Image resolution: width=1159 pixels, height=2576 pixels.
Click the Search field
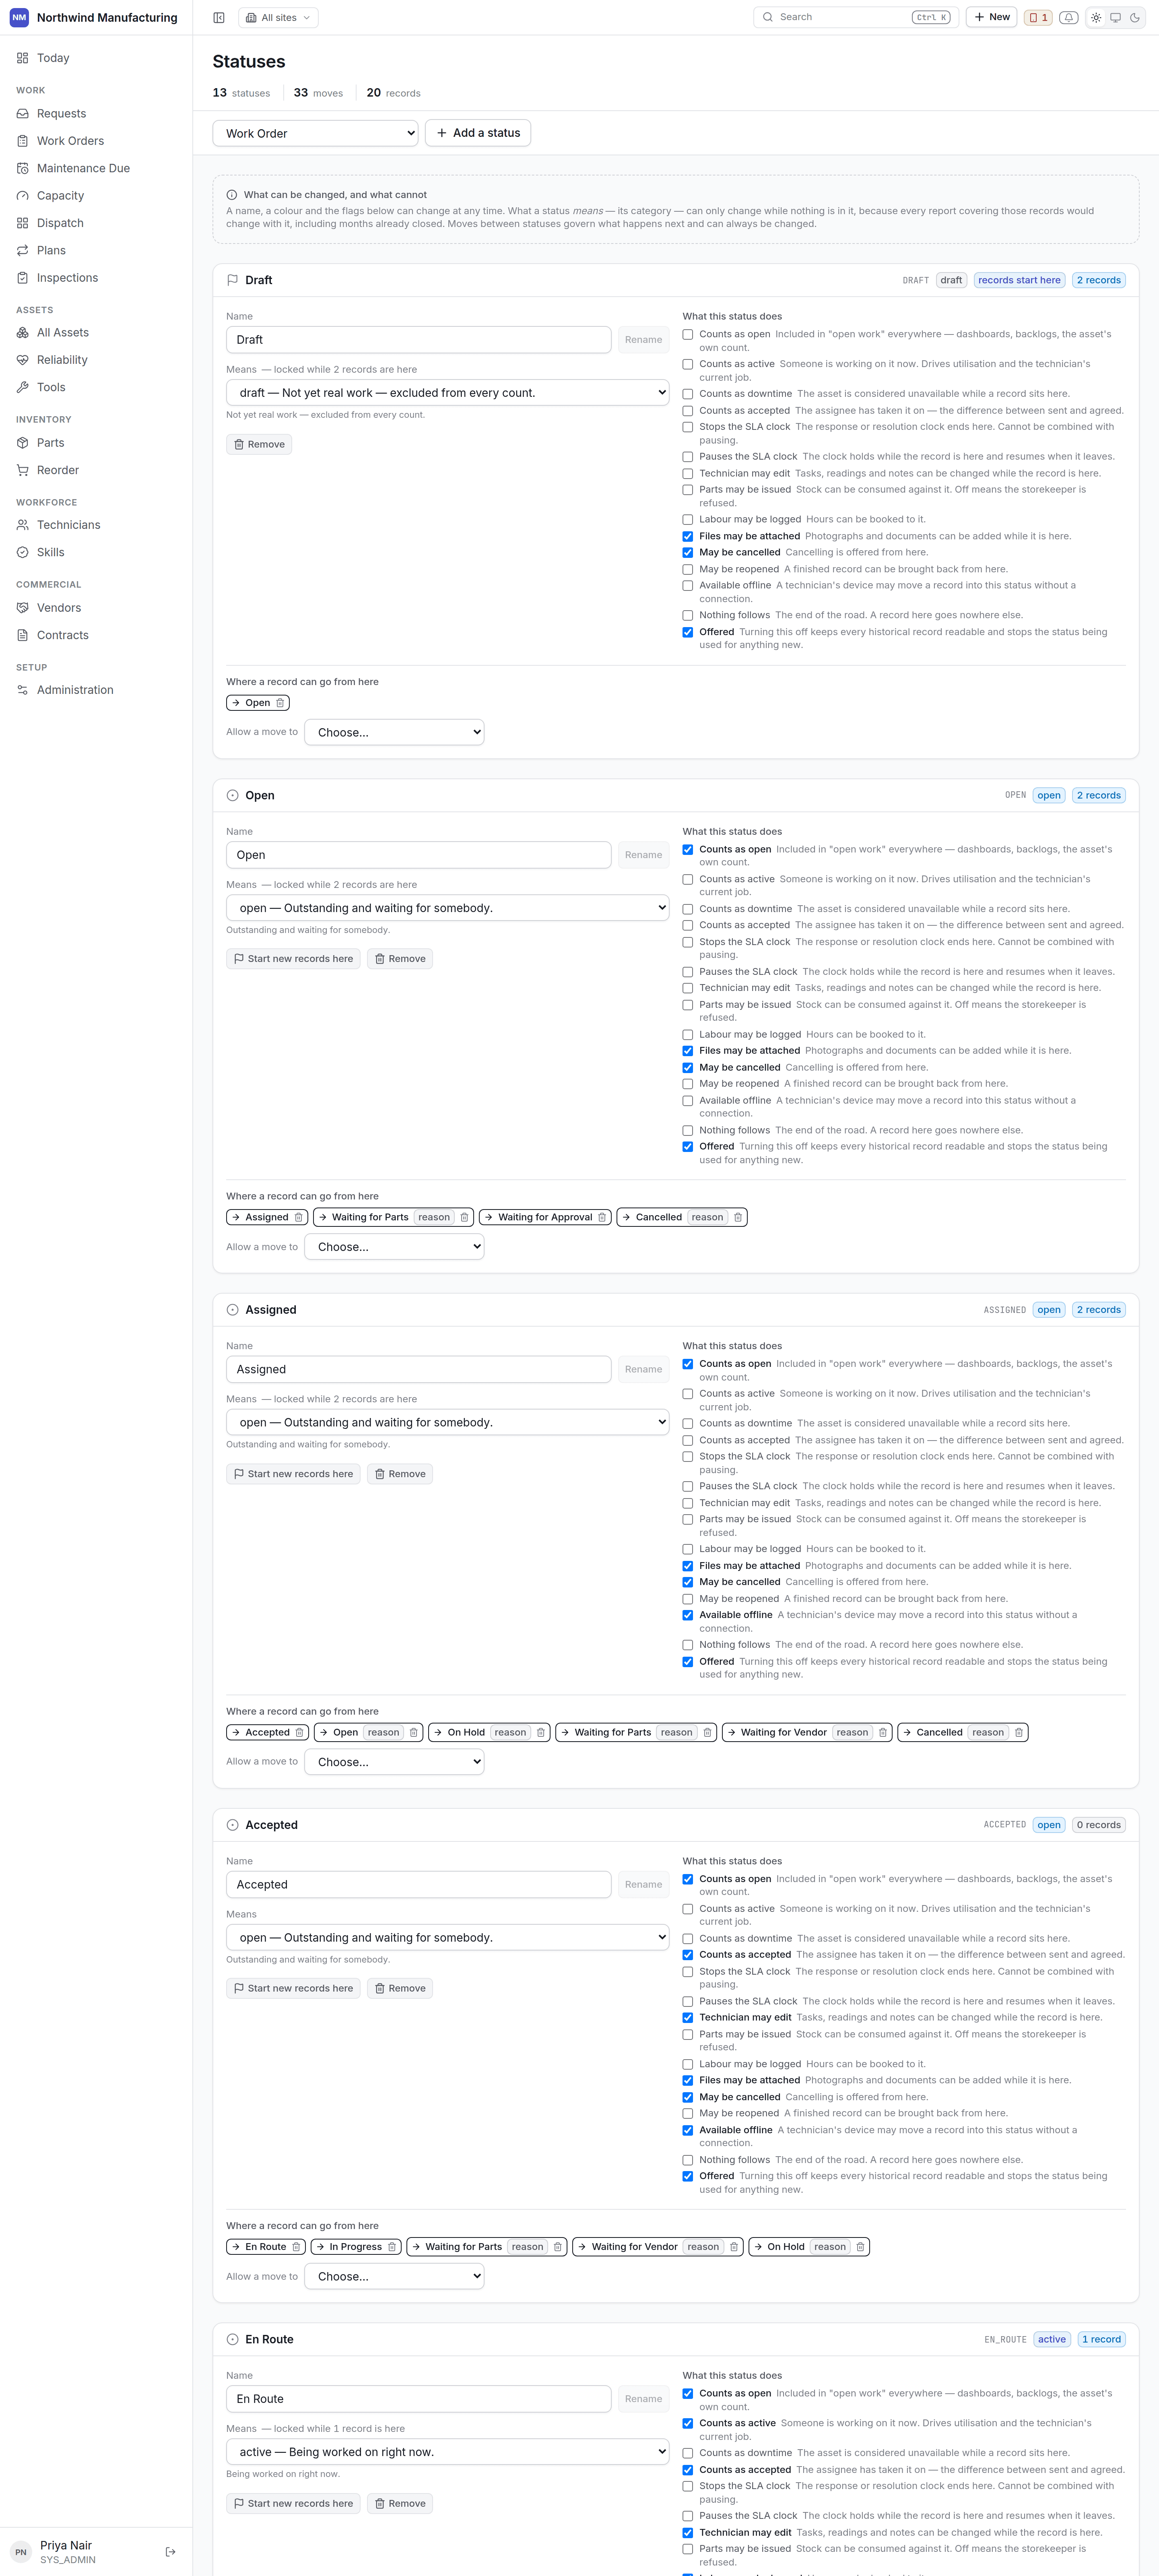856,17
